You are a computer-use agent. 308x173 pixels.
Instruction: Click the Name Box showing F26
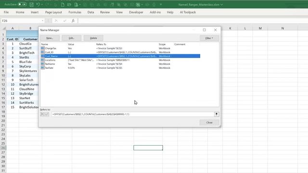click(x=21, y=21)
